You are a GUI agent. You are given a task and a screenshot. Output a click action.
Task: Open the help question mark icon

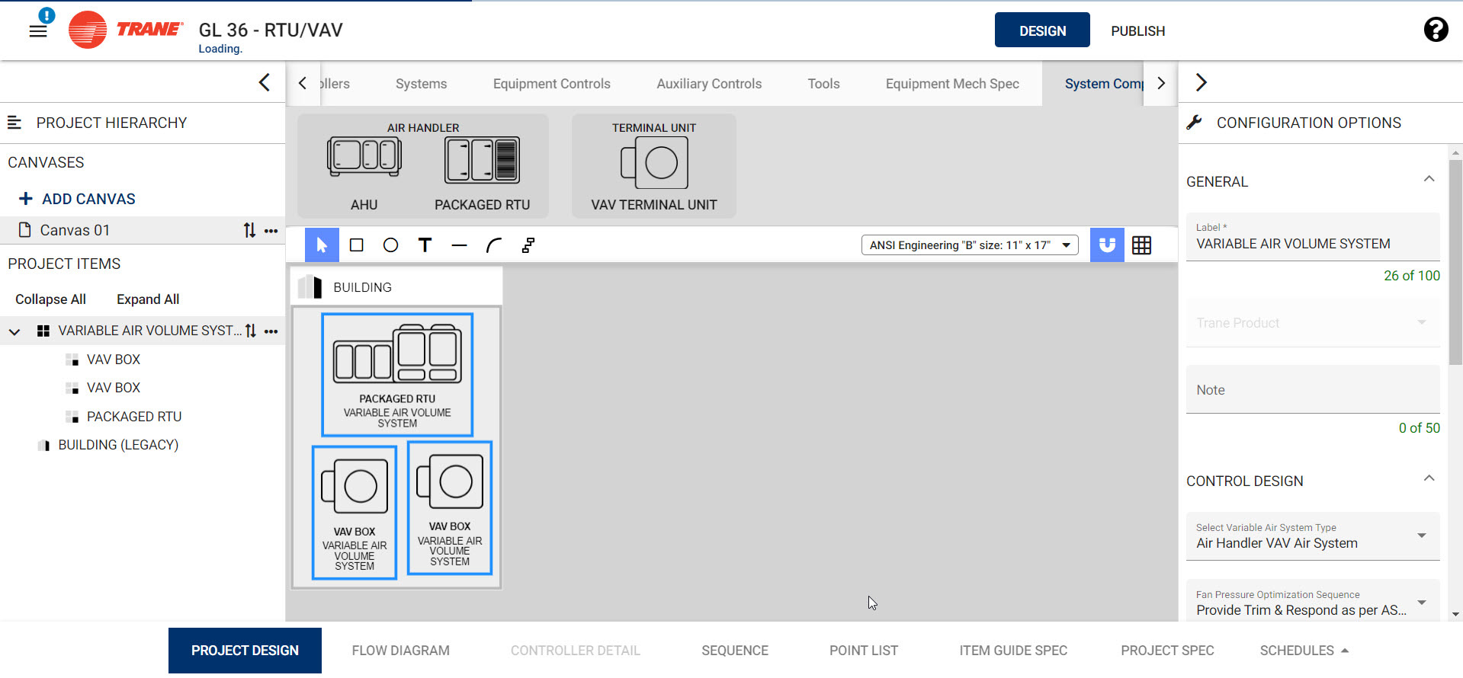coord(1436,30)
